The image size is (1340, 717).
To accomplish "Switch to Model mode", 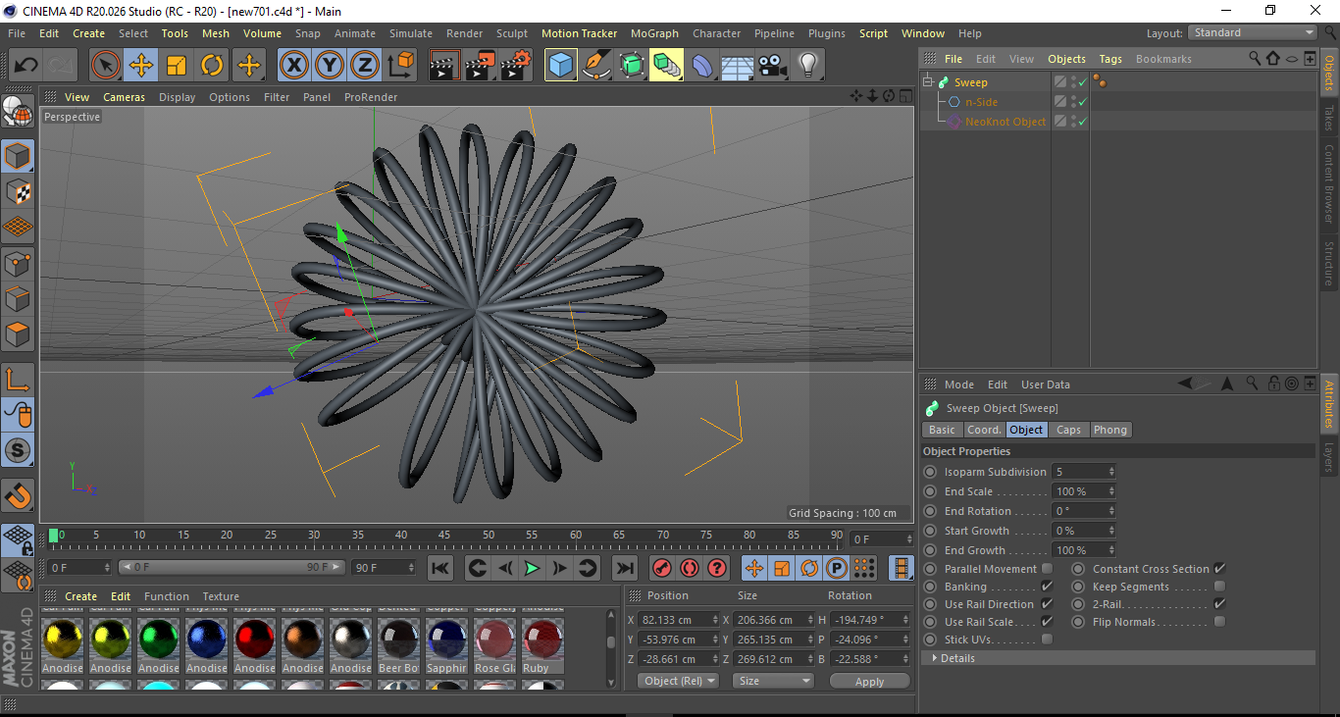I will point(18,156).
